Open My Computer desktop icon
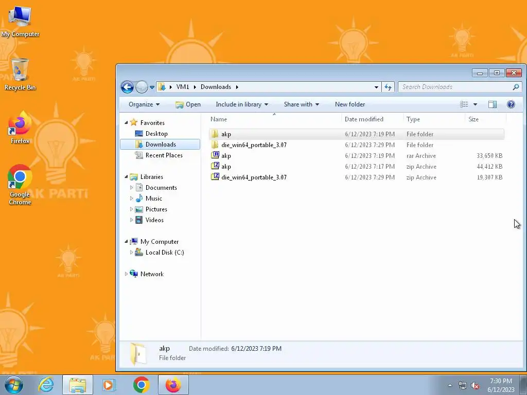This screenshot has width=527, height=395. pos(20,22)
